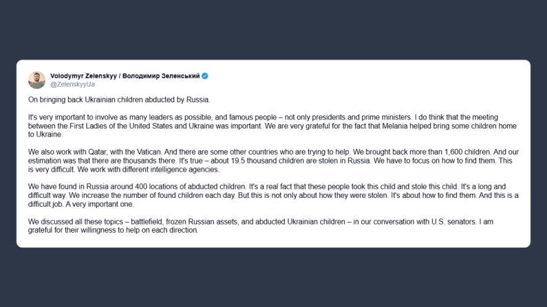Click the paragraph starting "We have found in Russia"
547x307 pixels.
tap(273, 195)
